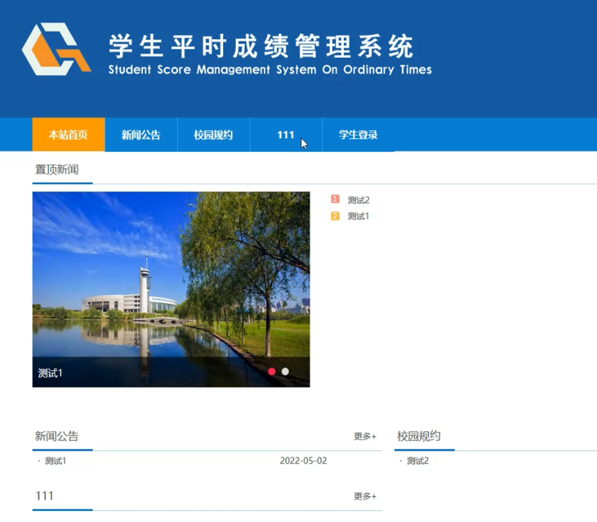
Task: Open 测试2 in the 校园规约 list
Action: click(418, 461)
